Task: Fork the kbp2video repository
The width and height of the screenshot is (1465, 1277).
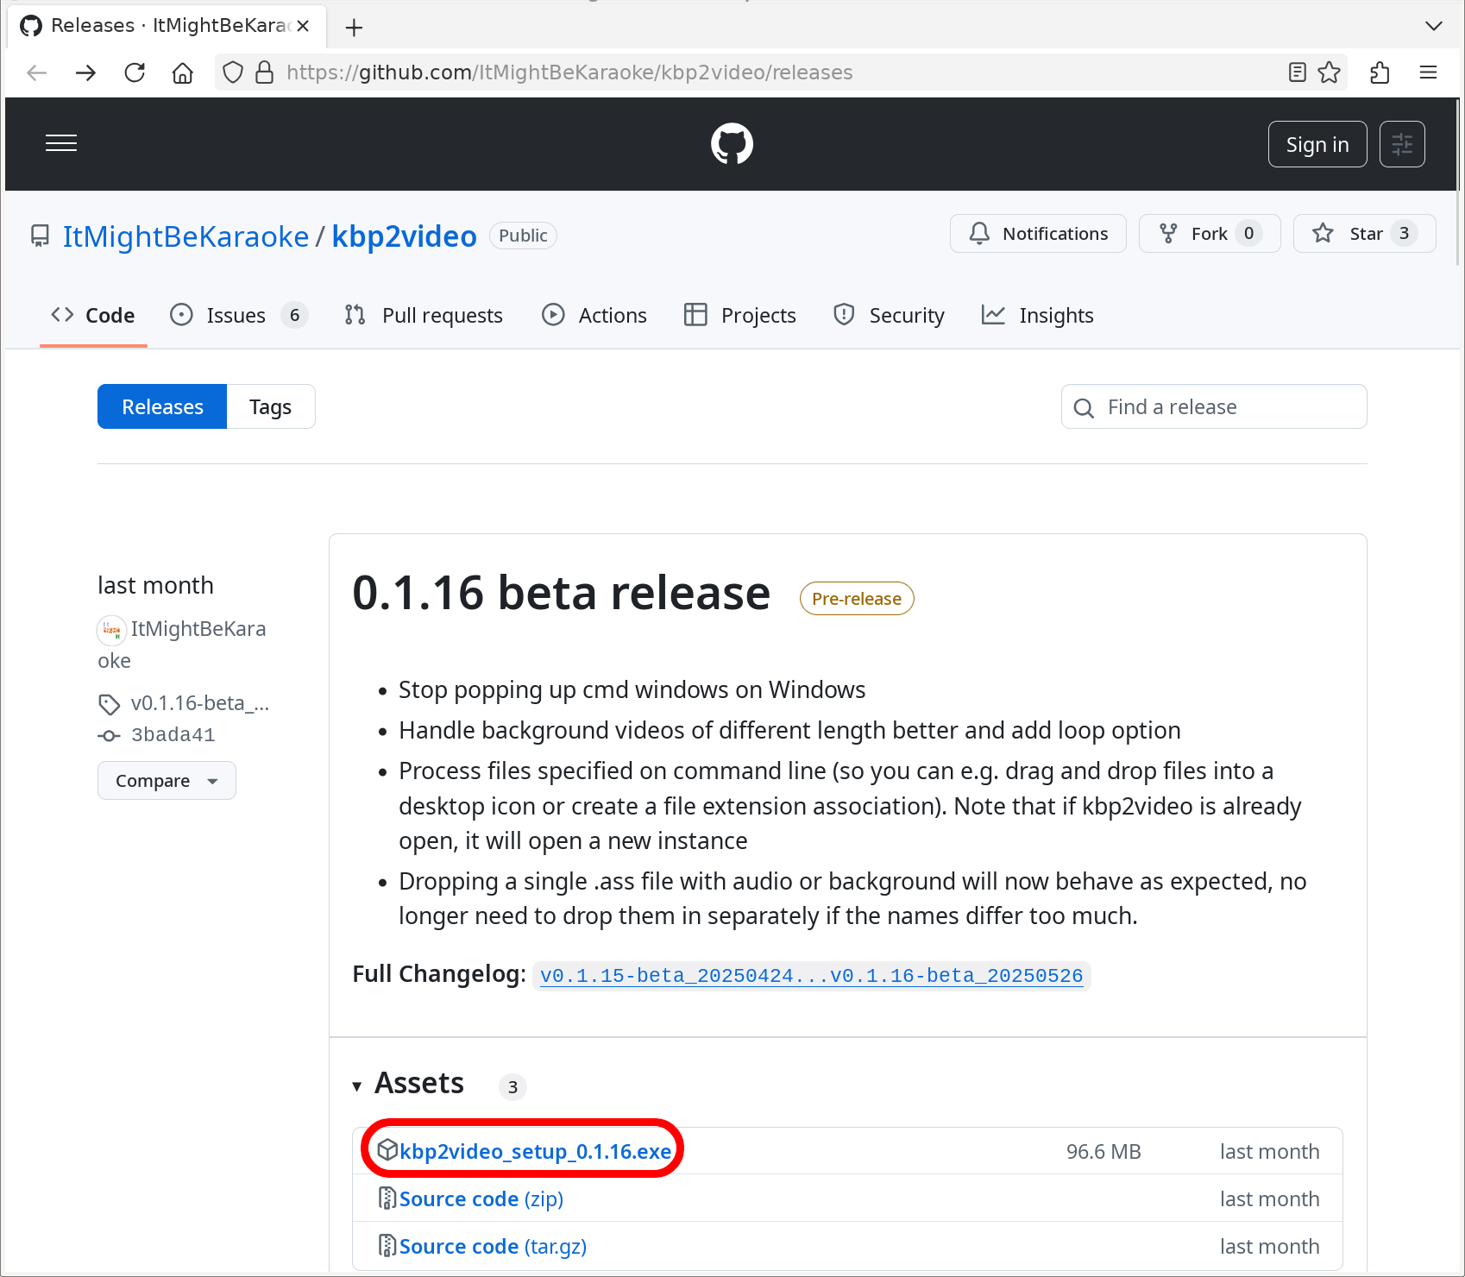Action: [1210, 234]
